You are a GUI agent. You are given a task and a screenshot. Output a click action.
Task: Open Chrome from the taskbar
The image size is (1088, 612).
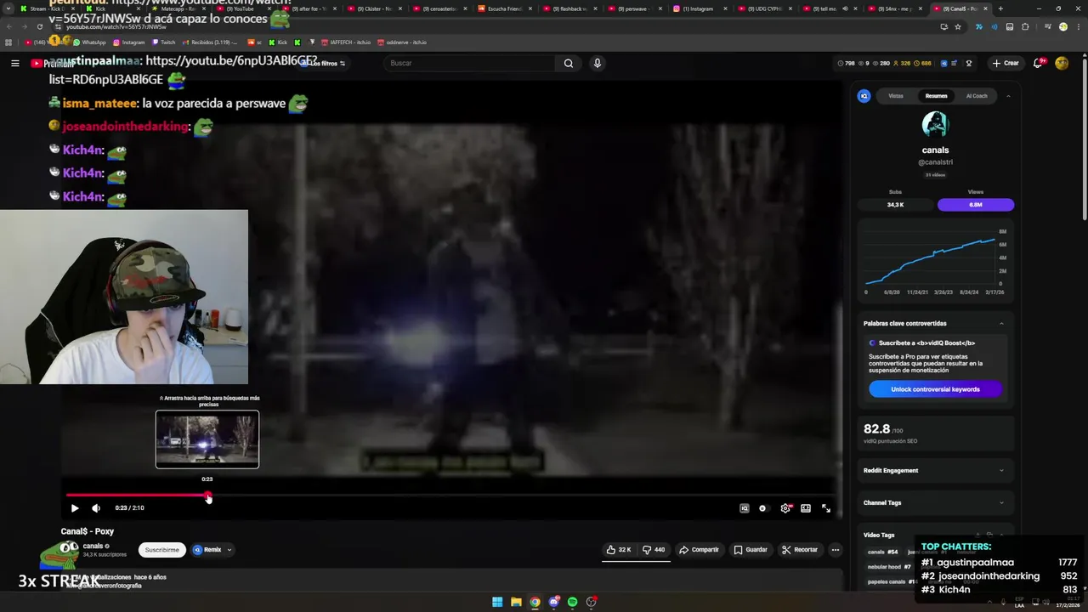535,602
